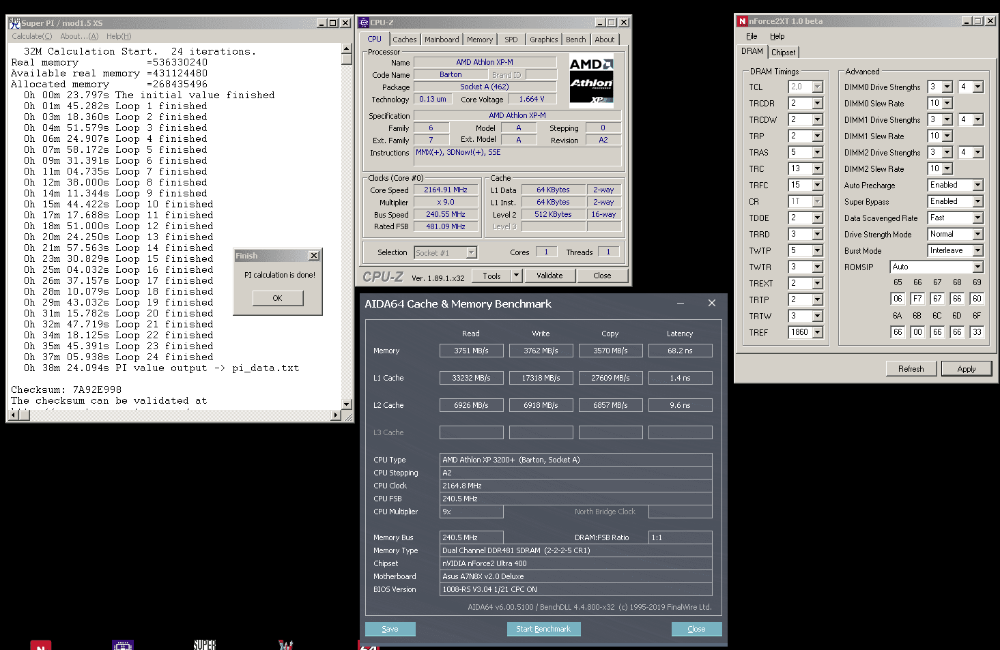This screenshot has width=1000, height=650.
Task: Open the DIMM0 Slew Rate dropdown
Action: tap(947, 103)
